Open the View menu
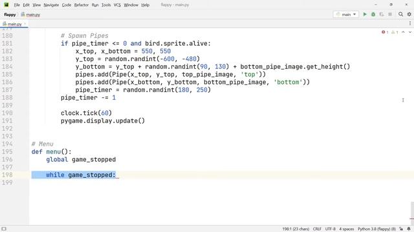Viewport: 414px width, 232px height. point(37,5)
